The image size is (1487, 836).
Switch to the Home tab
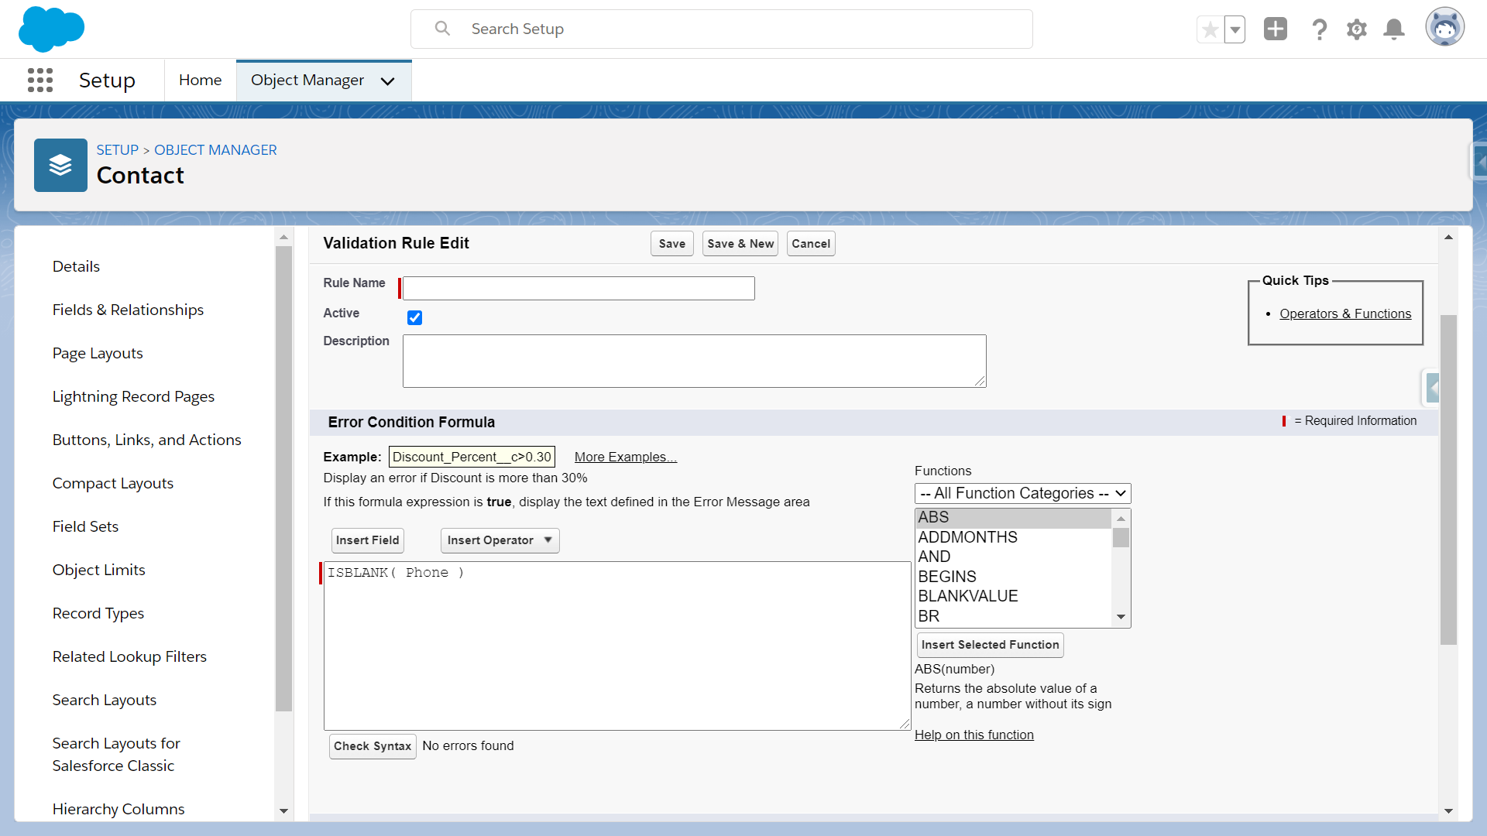click(x=200, y=80)
